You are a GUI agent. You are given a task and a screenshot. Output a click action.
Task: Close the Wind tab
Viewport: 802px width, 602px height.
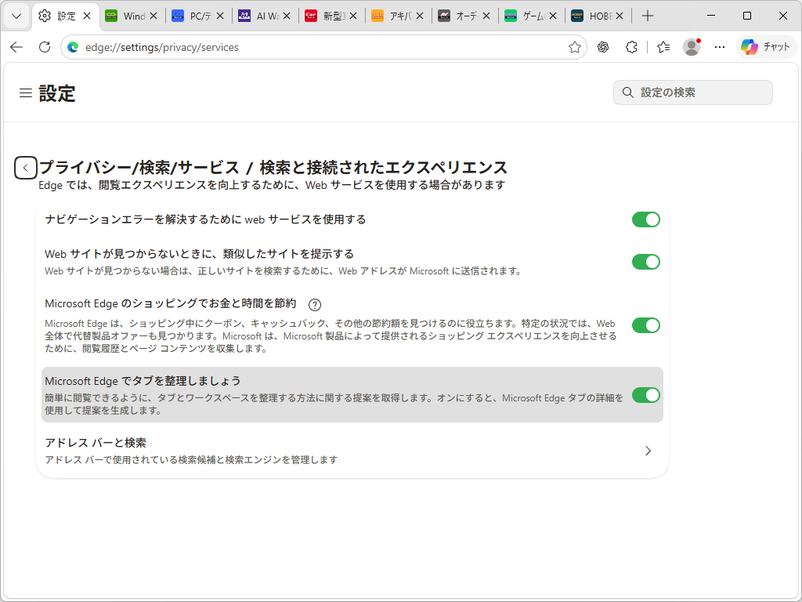coord(154,16)
